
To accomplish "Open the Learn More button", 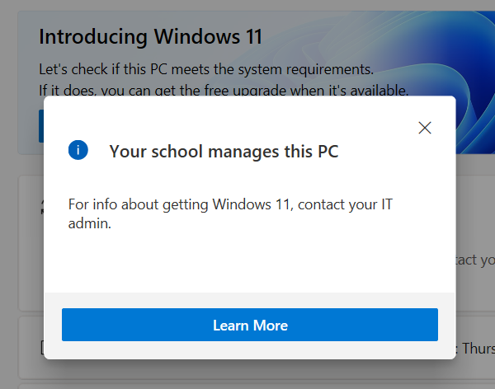I will pos(250,325).
